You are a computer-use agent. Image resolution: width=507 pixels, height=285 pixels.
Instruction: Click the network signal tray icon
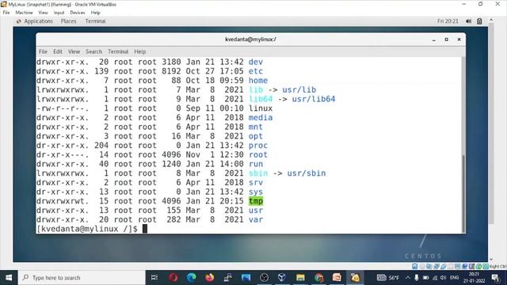tap(435, 278)
